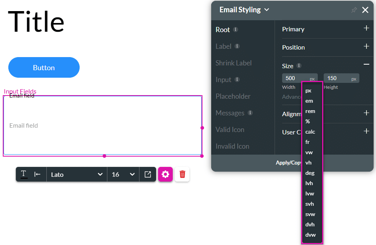Click the Height value field
Screen dimensions: 376x245
[336, 78]
